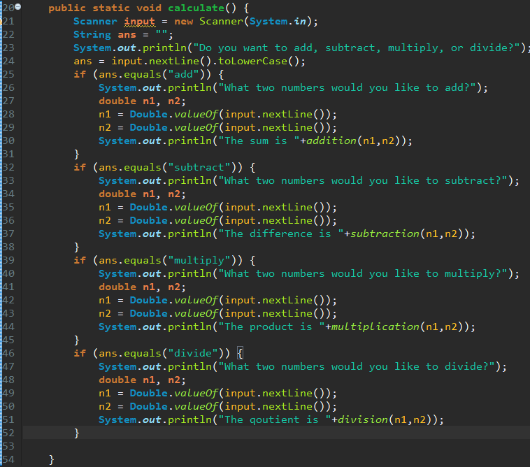
Task: Click the 'String' type on line 22
Action: [x=92, y=34]
